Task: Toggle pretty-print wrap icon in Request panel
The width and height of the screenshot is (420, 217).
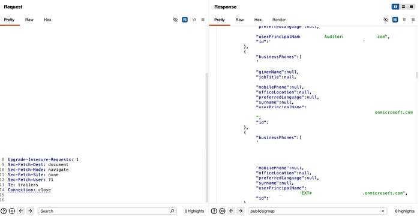Action: click(x=185, y=20)
